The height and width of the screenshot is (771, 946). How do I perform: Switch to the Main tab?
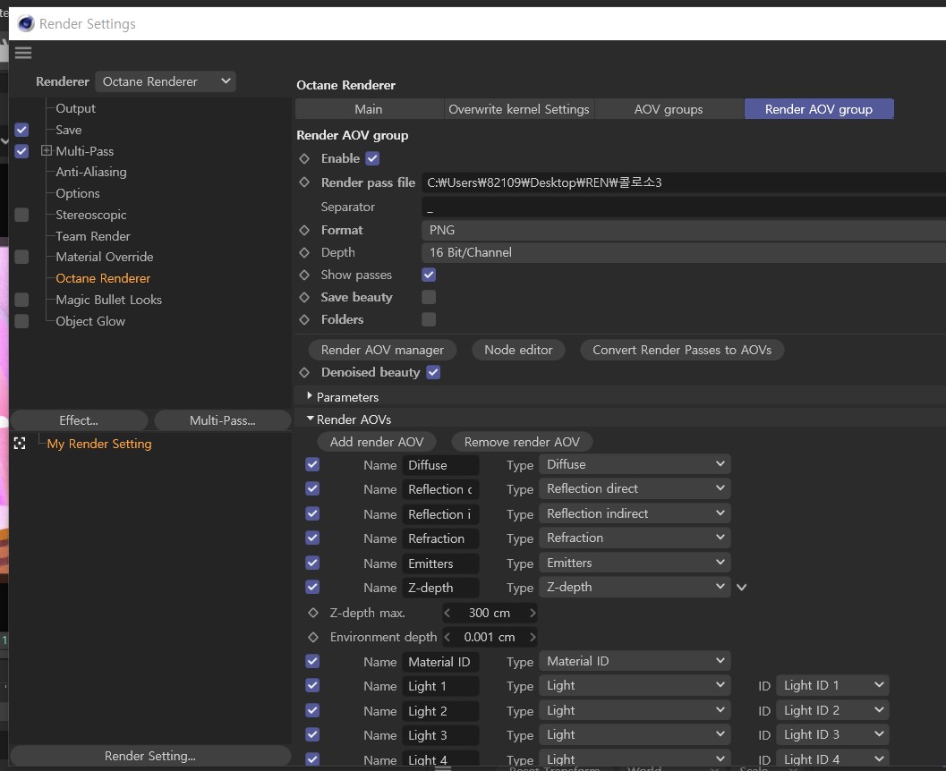[369, 109]
